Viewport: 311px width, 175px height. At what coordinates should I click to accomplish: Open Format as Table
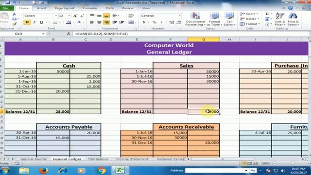point(214,19)
